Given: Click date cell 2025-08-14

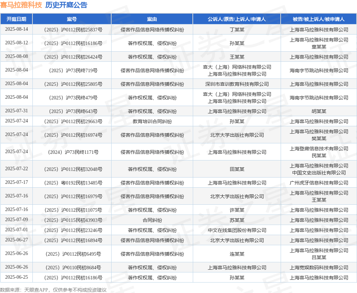Looking at the screenshot, I should [x=16, y=29].
